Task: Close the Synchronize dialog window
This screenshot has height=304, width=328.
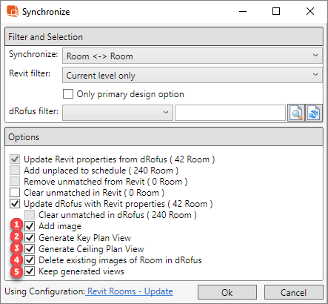Action: pos(310,11)
